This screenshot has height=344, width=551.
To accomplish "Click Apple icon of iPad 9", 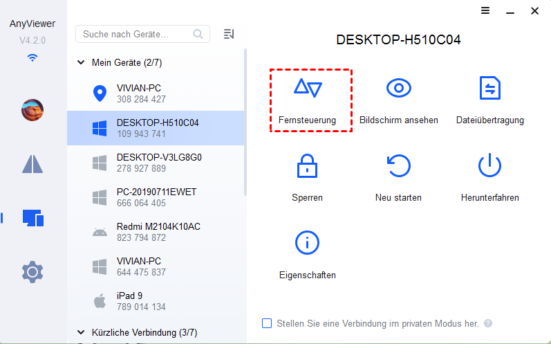I will click(100, 301).
